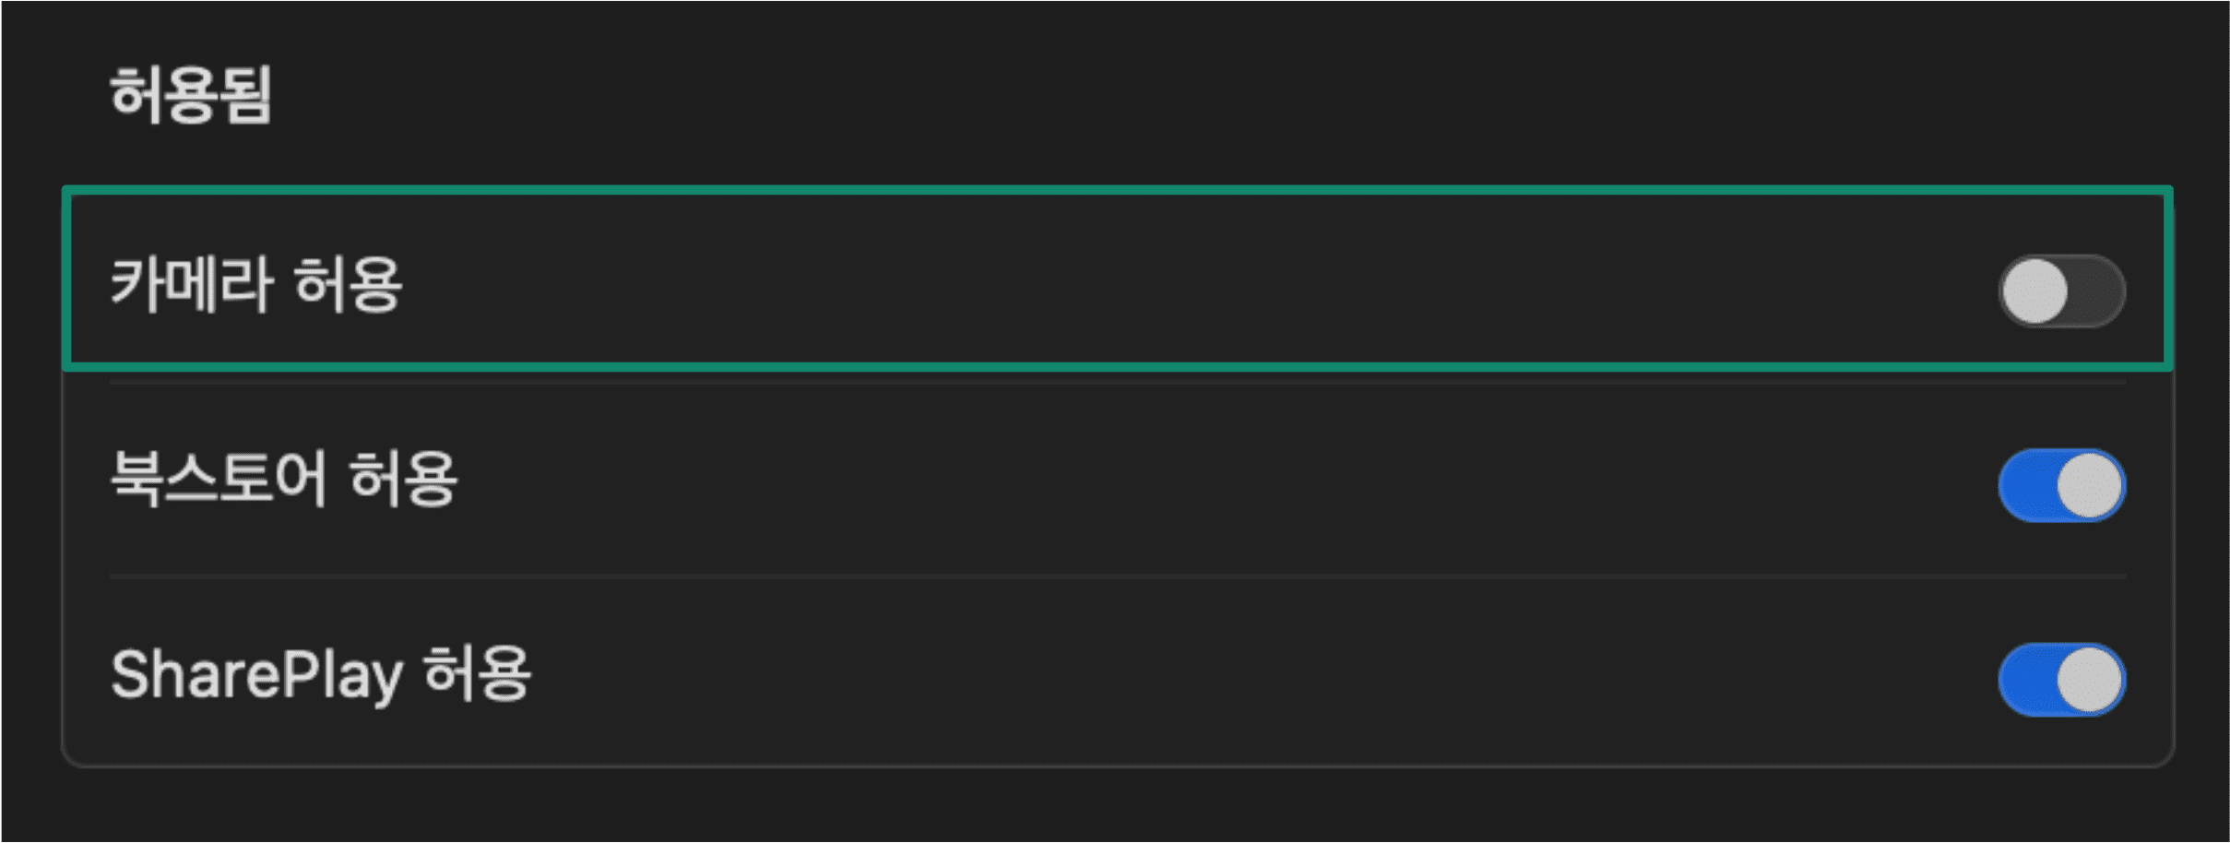Click the gray knob on 카메라 switch
The width and height of the screenshot is (2230, 843).
(x=2034, y=291)
